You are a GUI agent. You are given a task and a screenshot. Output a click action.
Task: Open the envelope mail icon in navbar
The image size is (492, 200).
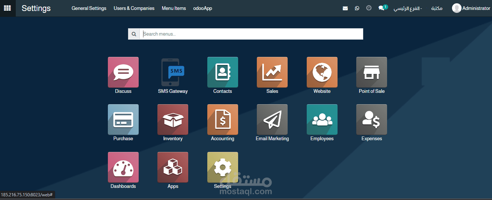(345, 8)
